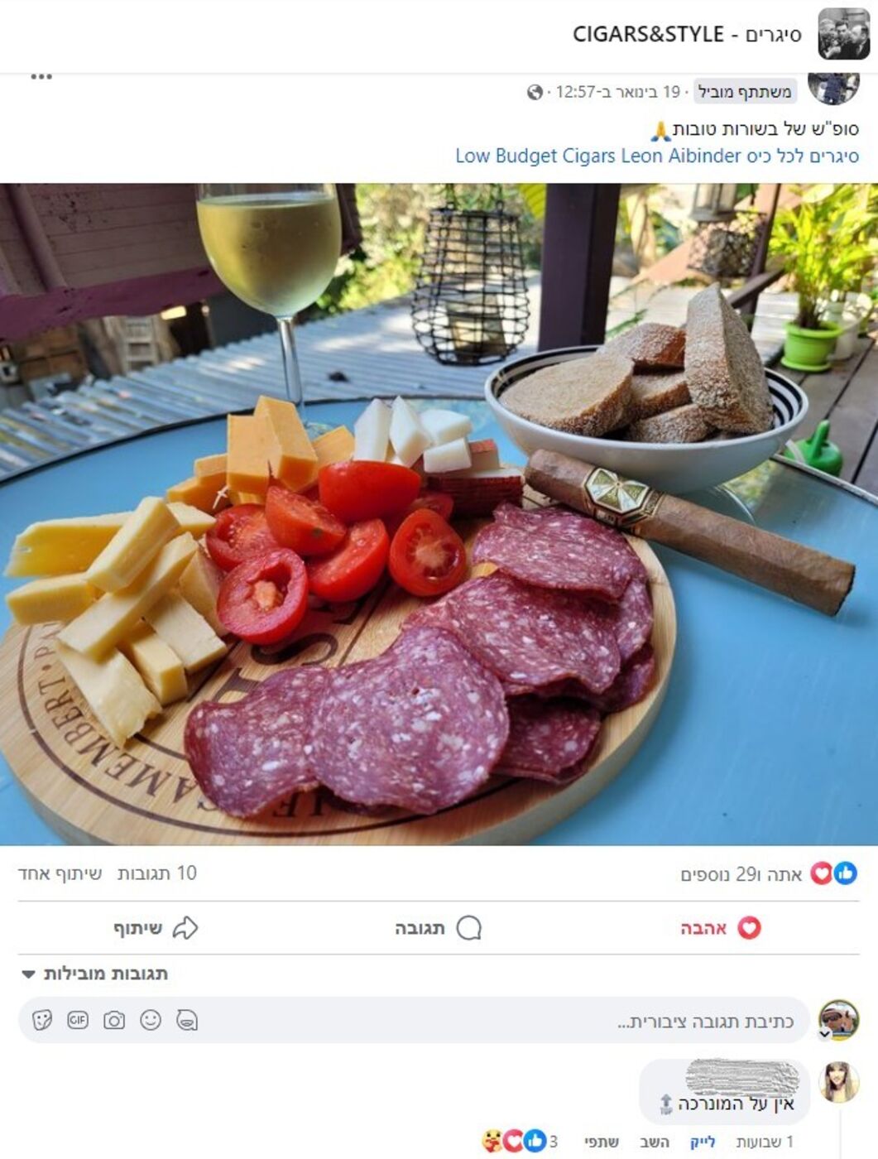Screen dimensions: 878x1159
Task: Open the emoji smiley picker
Action: (151, 1020)
